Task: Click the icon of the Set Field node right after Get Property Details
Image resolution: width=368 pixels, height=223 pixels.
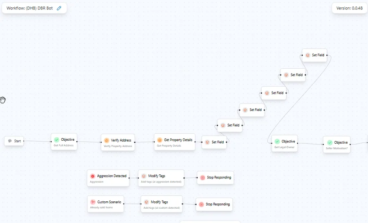Action: (207, 142)
